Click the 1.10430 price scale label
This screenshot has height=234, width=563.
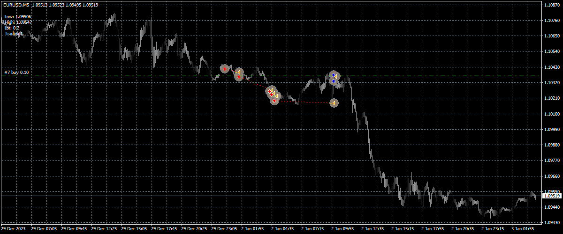(552, 67)
